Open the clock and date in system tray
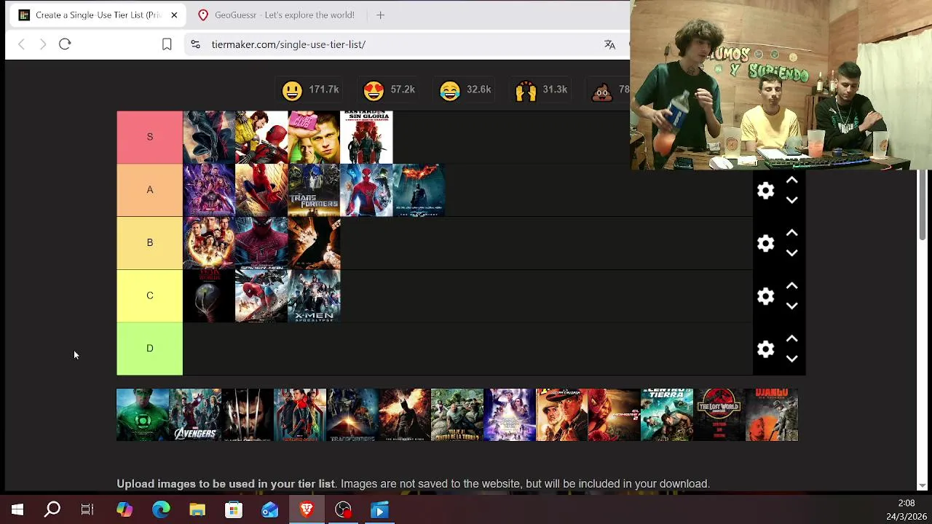Viewport: 932px width, 524px height. pos(906,510)
